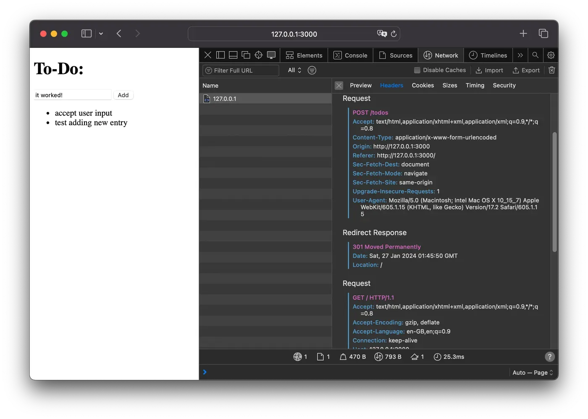Open inspector search magnifier
Screen dimensions: 588x419
535,55
